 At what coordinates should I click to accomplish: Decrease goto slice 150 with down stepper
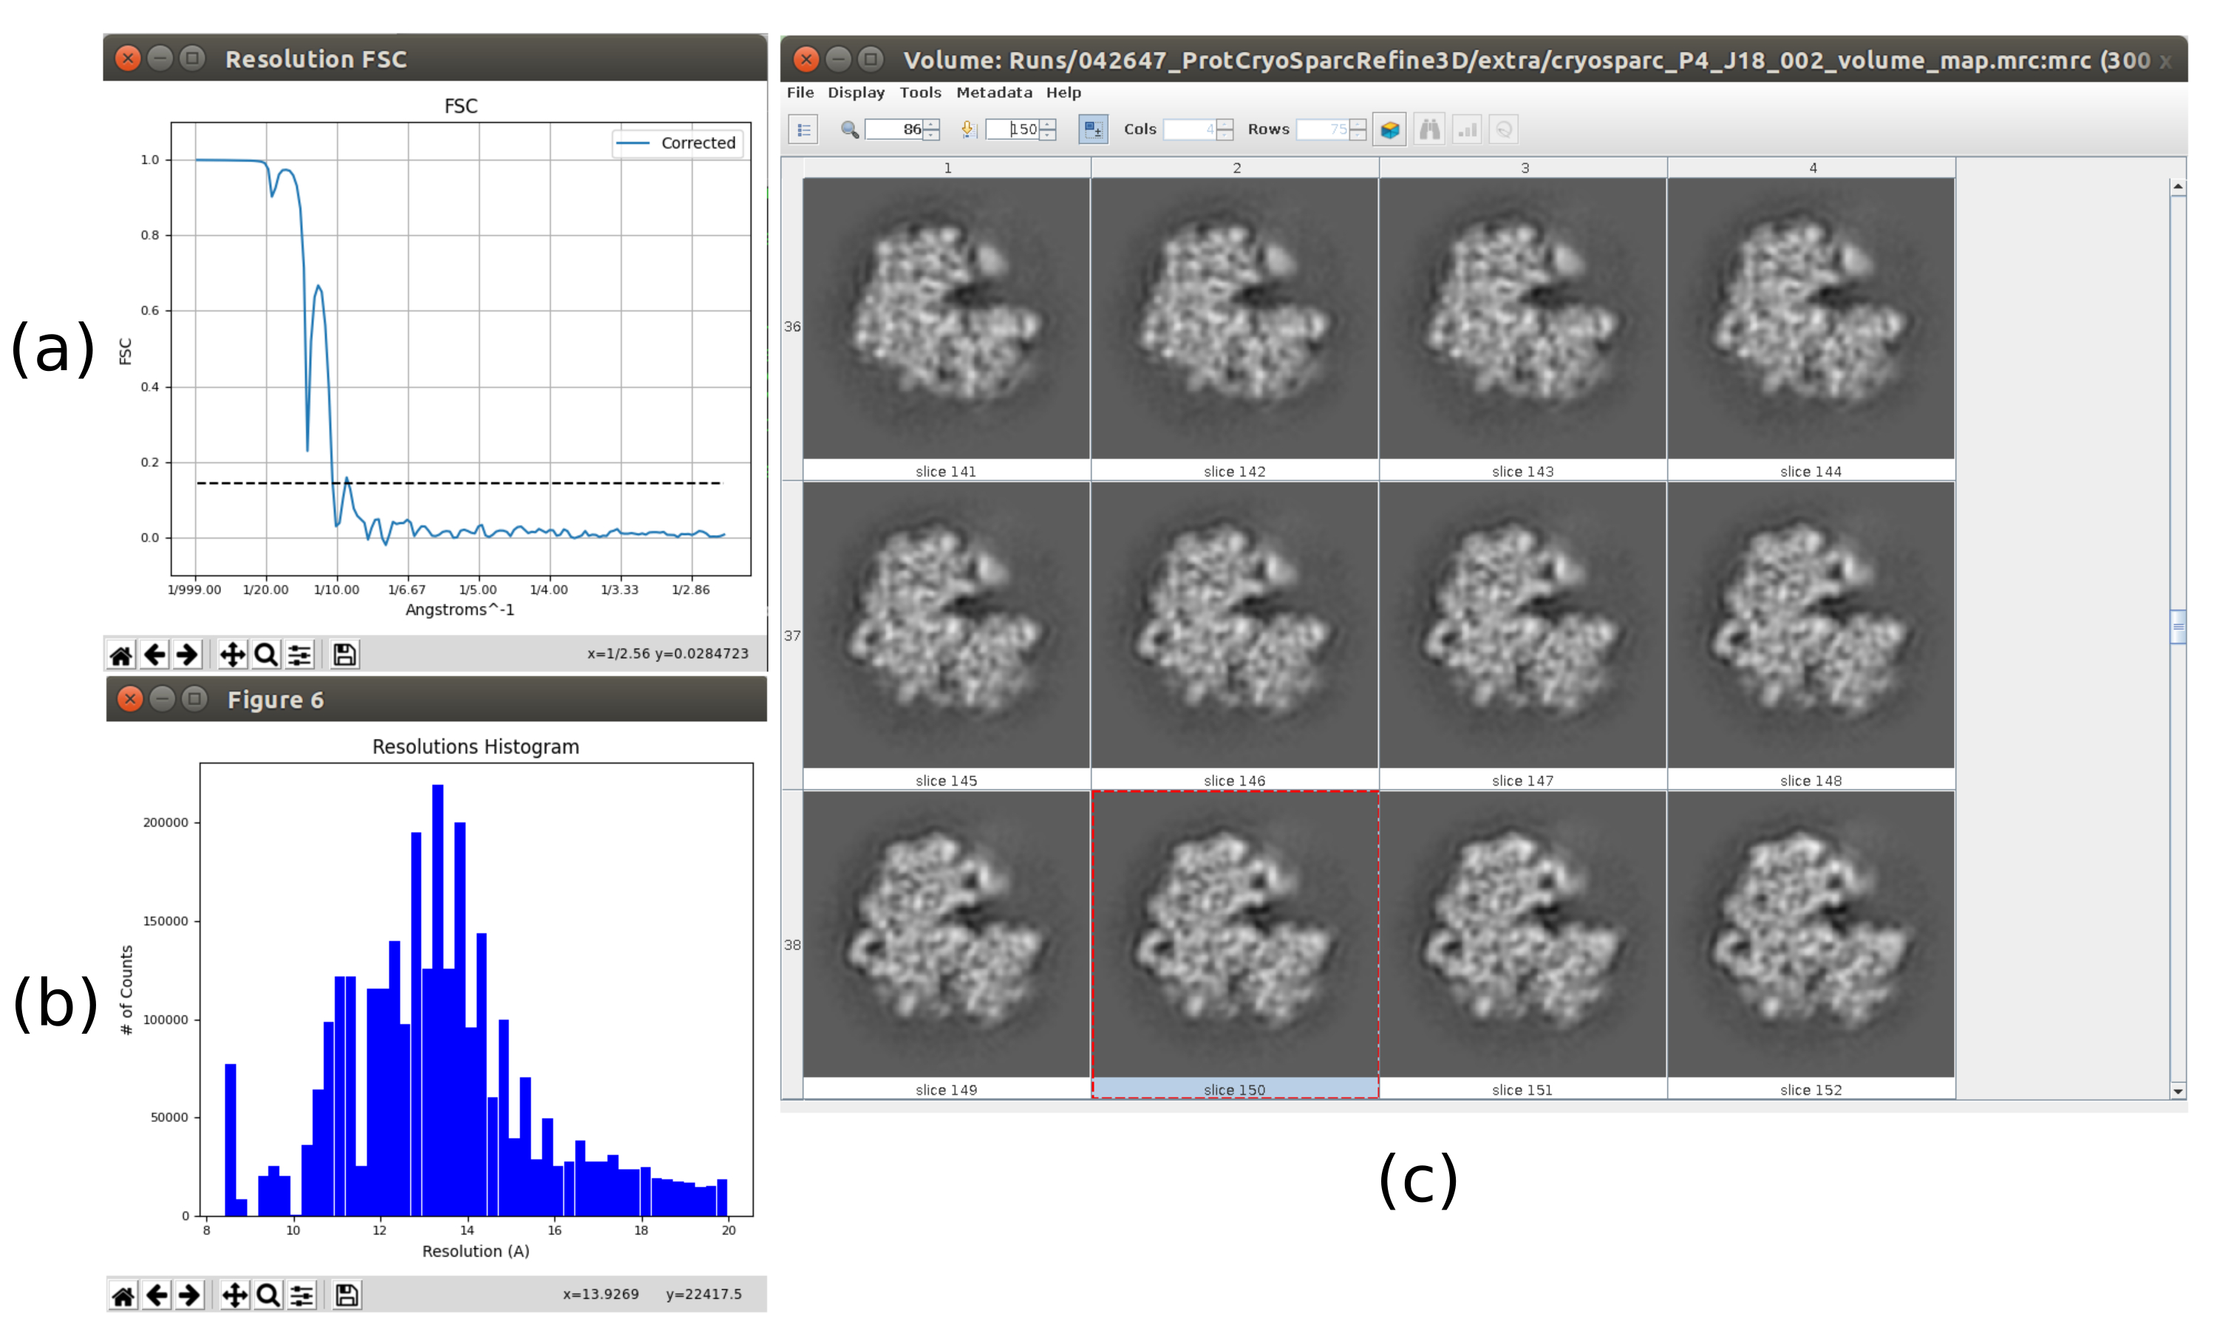coord(1048,136)
